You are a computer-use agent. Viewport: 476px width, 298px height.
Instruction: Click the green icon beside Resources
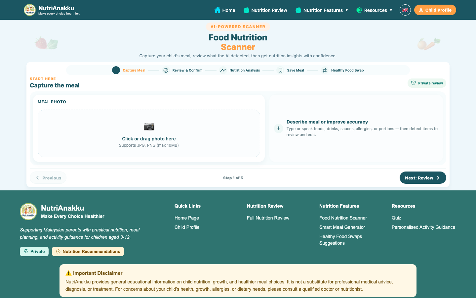(359, 10)
